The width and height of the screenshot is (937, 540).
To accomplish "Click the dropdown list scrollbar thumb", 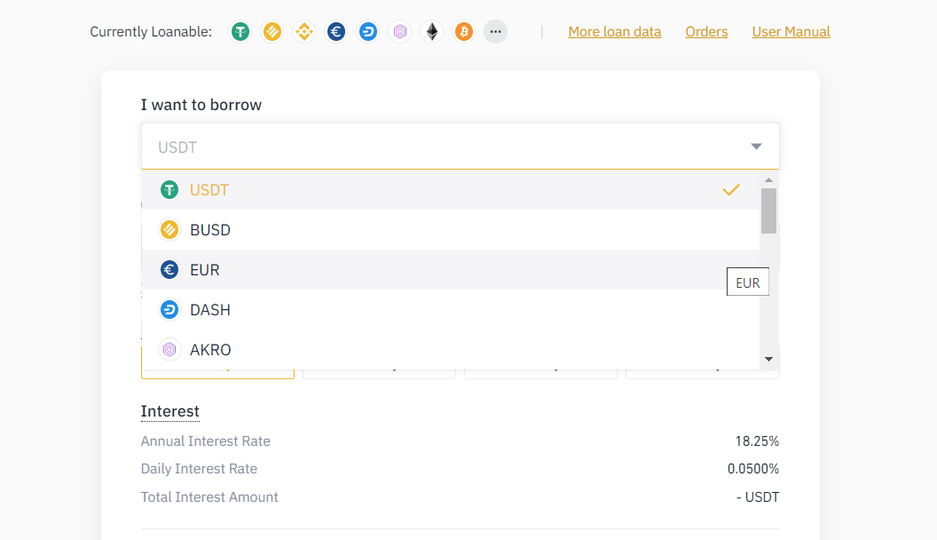I will 769,211.
